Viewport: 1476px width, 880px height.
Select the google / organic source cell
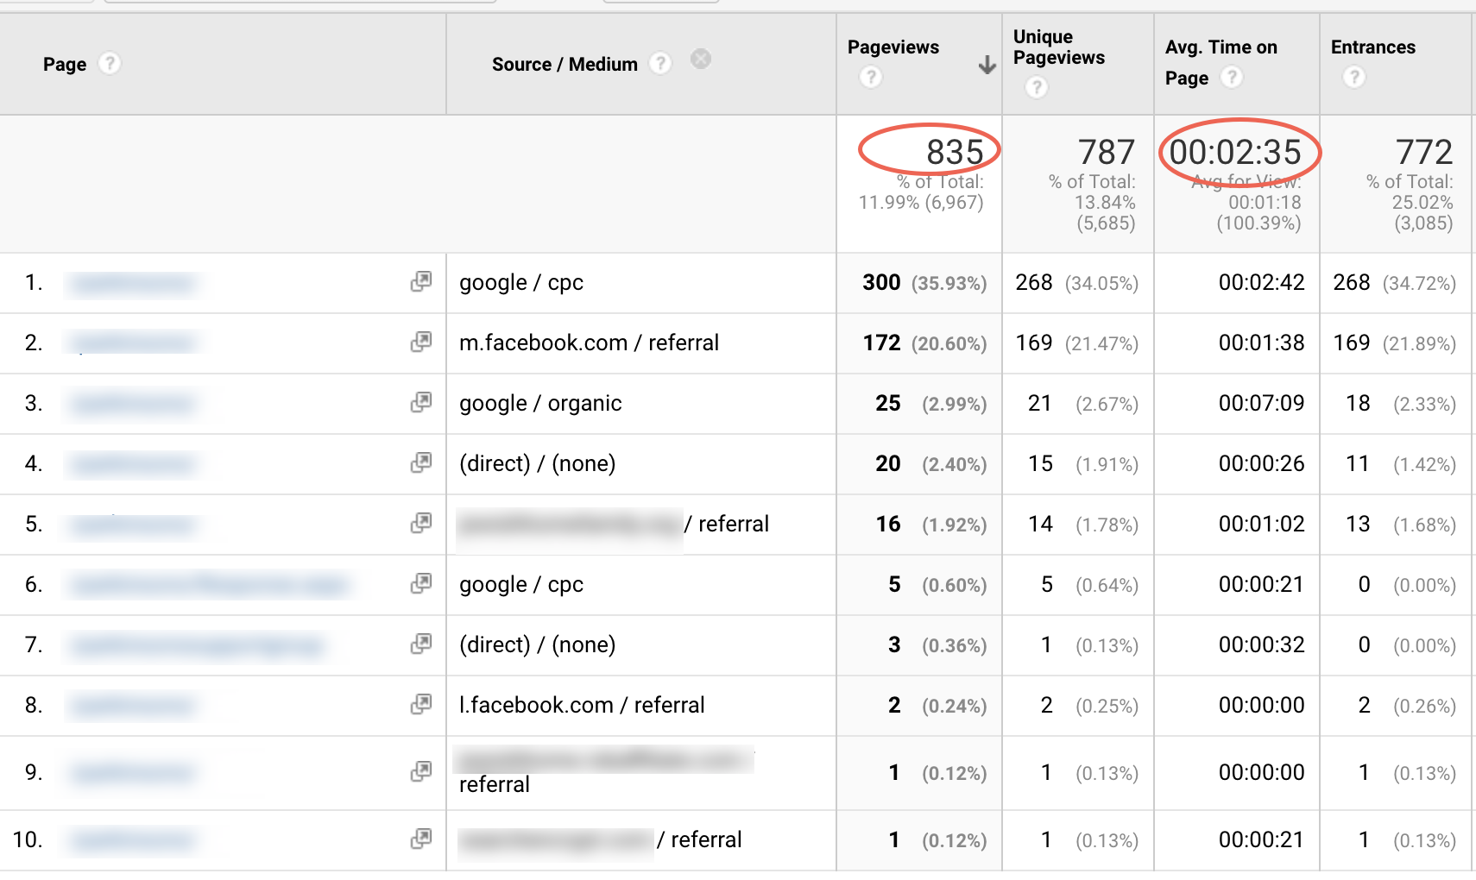coord(539,403)
